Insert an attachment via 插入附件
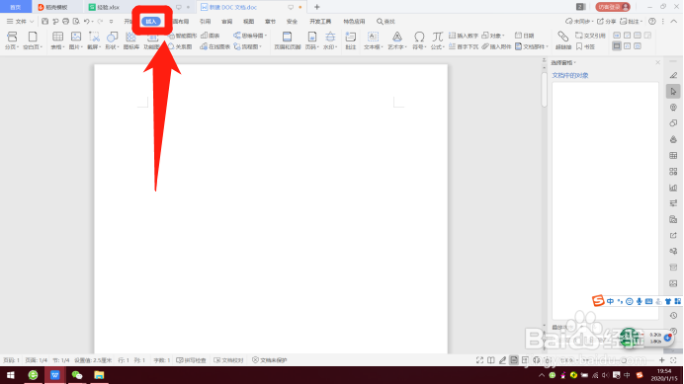The height and width of the screenshot is (384, 684). (496, 46)
